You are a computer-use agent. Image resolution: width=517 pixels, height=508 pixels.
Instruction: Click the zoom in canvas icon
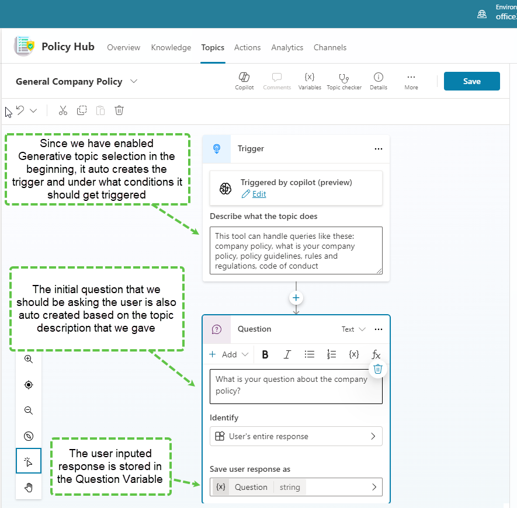pyautogui.click(x=29, y=359)
